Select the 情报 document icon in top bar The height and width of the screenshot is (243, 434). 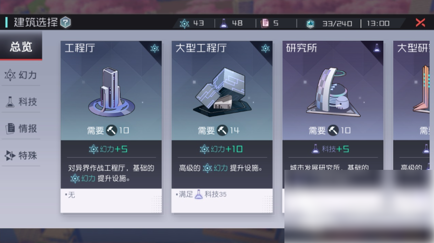pos(265,23)
